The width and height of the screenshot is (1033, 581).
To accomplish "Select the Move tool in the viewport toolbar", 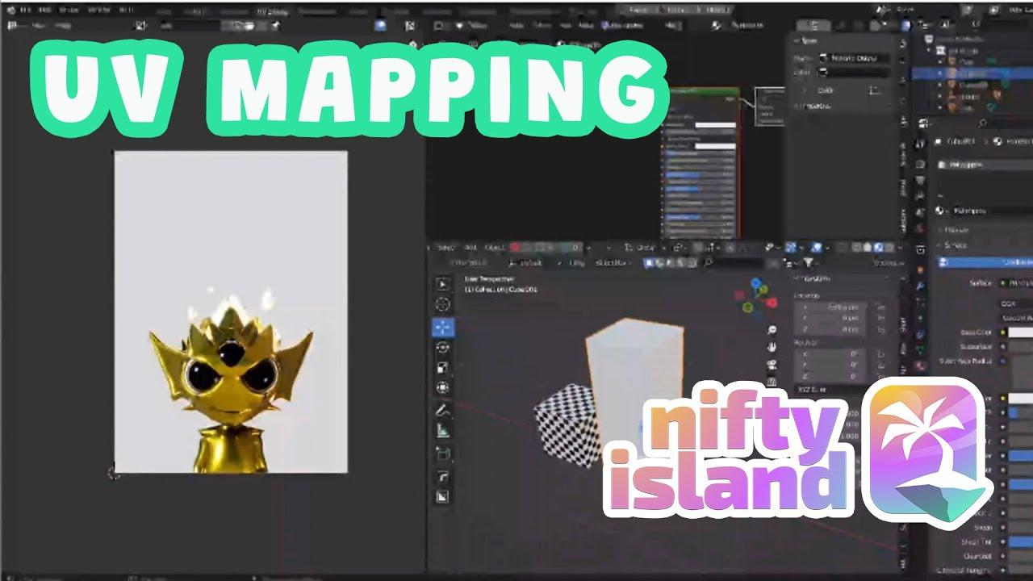I will point(441,328).
